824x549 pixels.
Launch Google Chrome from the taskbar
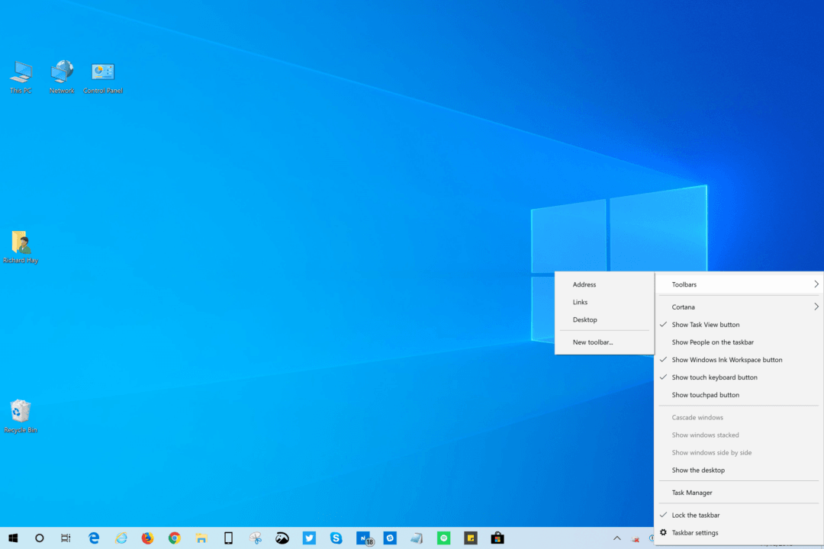(174, 538)
